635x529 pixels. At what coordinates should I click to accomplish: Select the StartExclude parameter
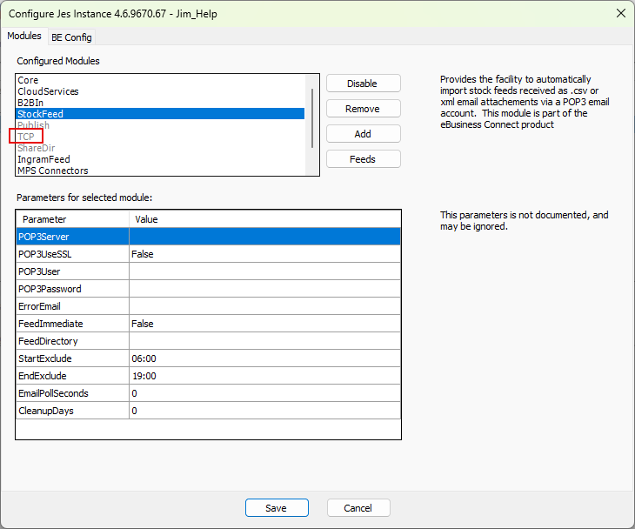pyautogui.click(x=73, y=358)
